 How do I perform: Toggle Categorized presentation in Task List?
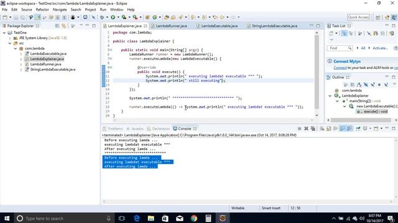point(344,33)
